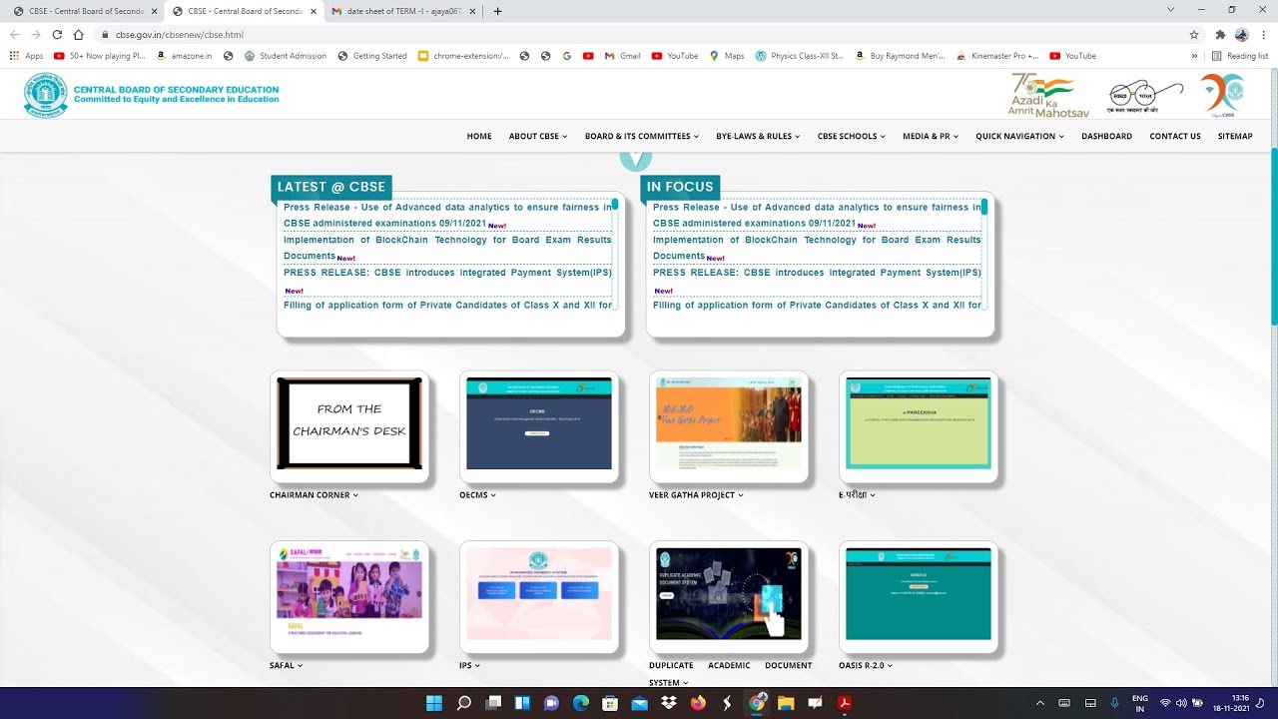Viewport: 1278px width, 719px height.
Task: Show hidden system tray icons
Action: tap(1039, 703)
